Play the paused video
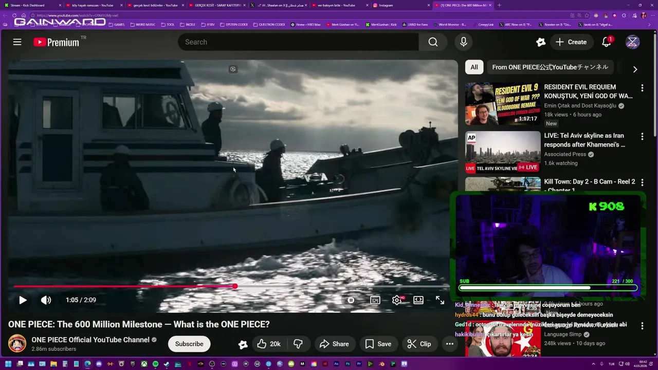Image resolution: width=658 pixels, height=370 pixels. point(23,300)
